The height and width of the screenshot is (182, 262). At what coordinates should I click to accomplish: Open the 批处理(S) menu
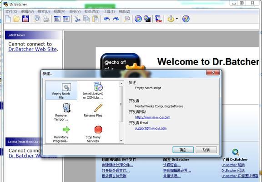pyautogui.click(x=92, y=11)
